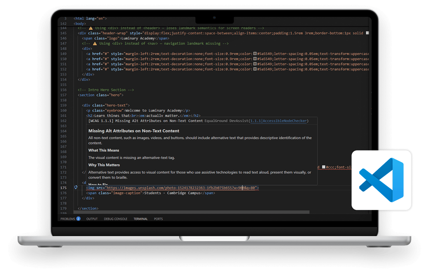This screenshot has width=429, height=274.
Task: Open the #5a5549 color swatch on line 150
Action: [255, 59]
